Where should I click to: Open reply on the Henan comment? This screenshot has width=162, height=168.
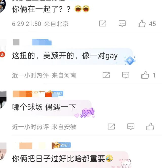coord(126,75)
